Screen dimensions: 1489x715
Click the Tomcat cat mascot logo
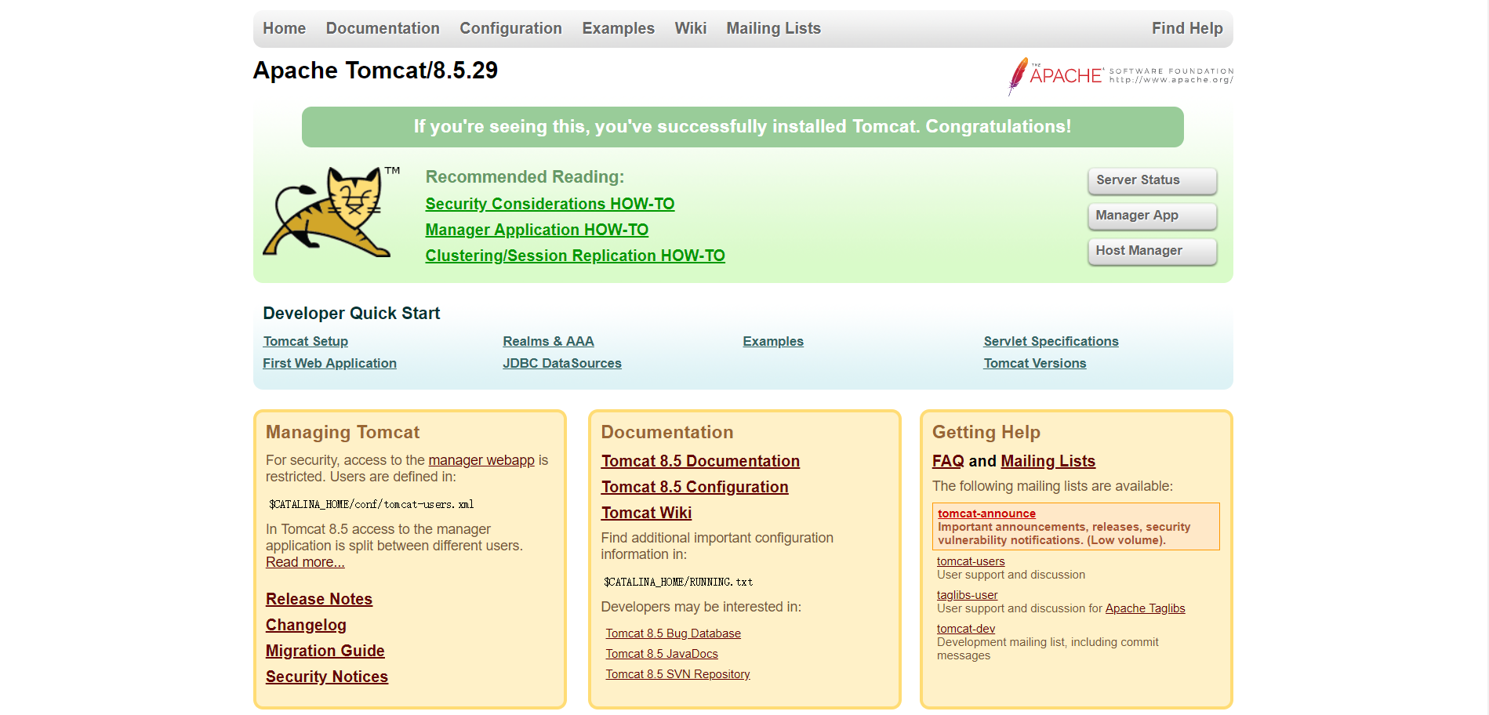[x=327, y=212]
